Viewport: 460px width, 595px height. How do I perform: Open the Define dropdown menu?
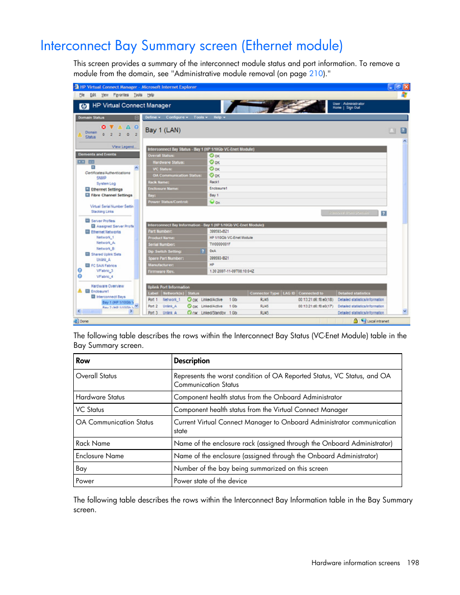(x=152, y=117)
